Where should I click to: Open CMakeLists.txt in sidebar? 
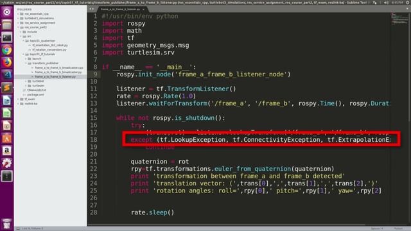click(x=37, y=90)
